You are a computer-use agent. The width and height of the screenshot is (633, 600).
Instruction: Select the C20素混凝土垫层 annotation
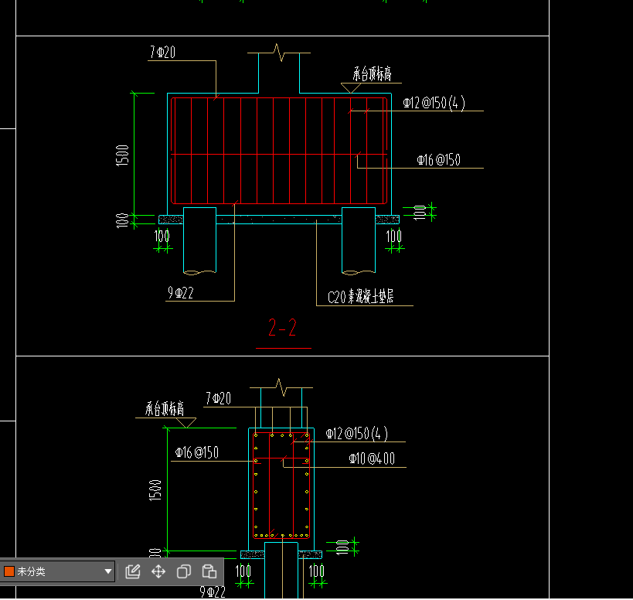(360, 296)
